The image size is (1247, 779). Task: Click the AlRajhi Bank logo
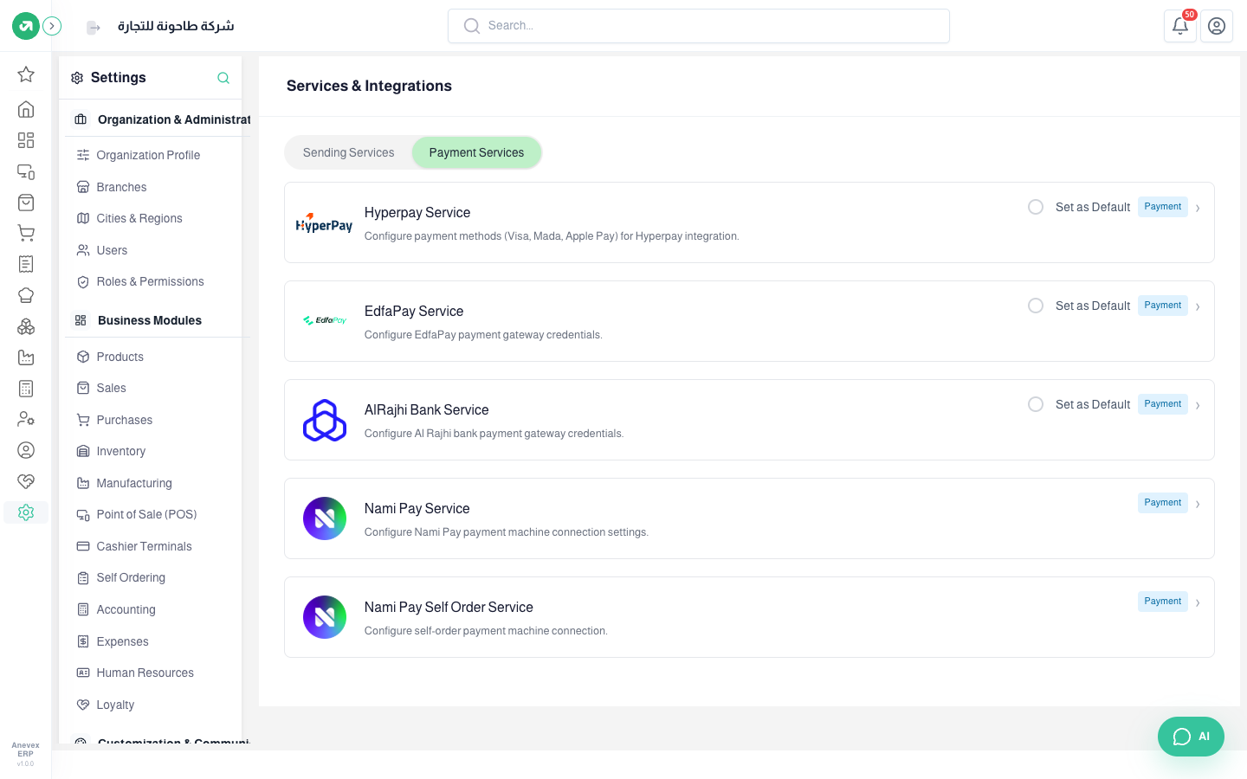[325, 420]
